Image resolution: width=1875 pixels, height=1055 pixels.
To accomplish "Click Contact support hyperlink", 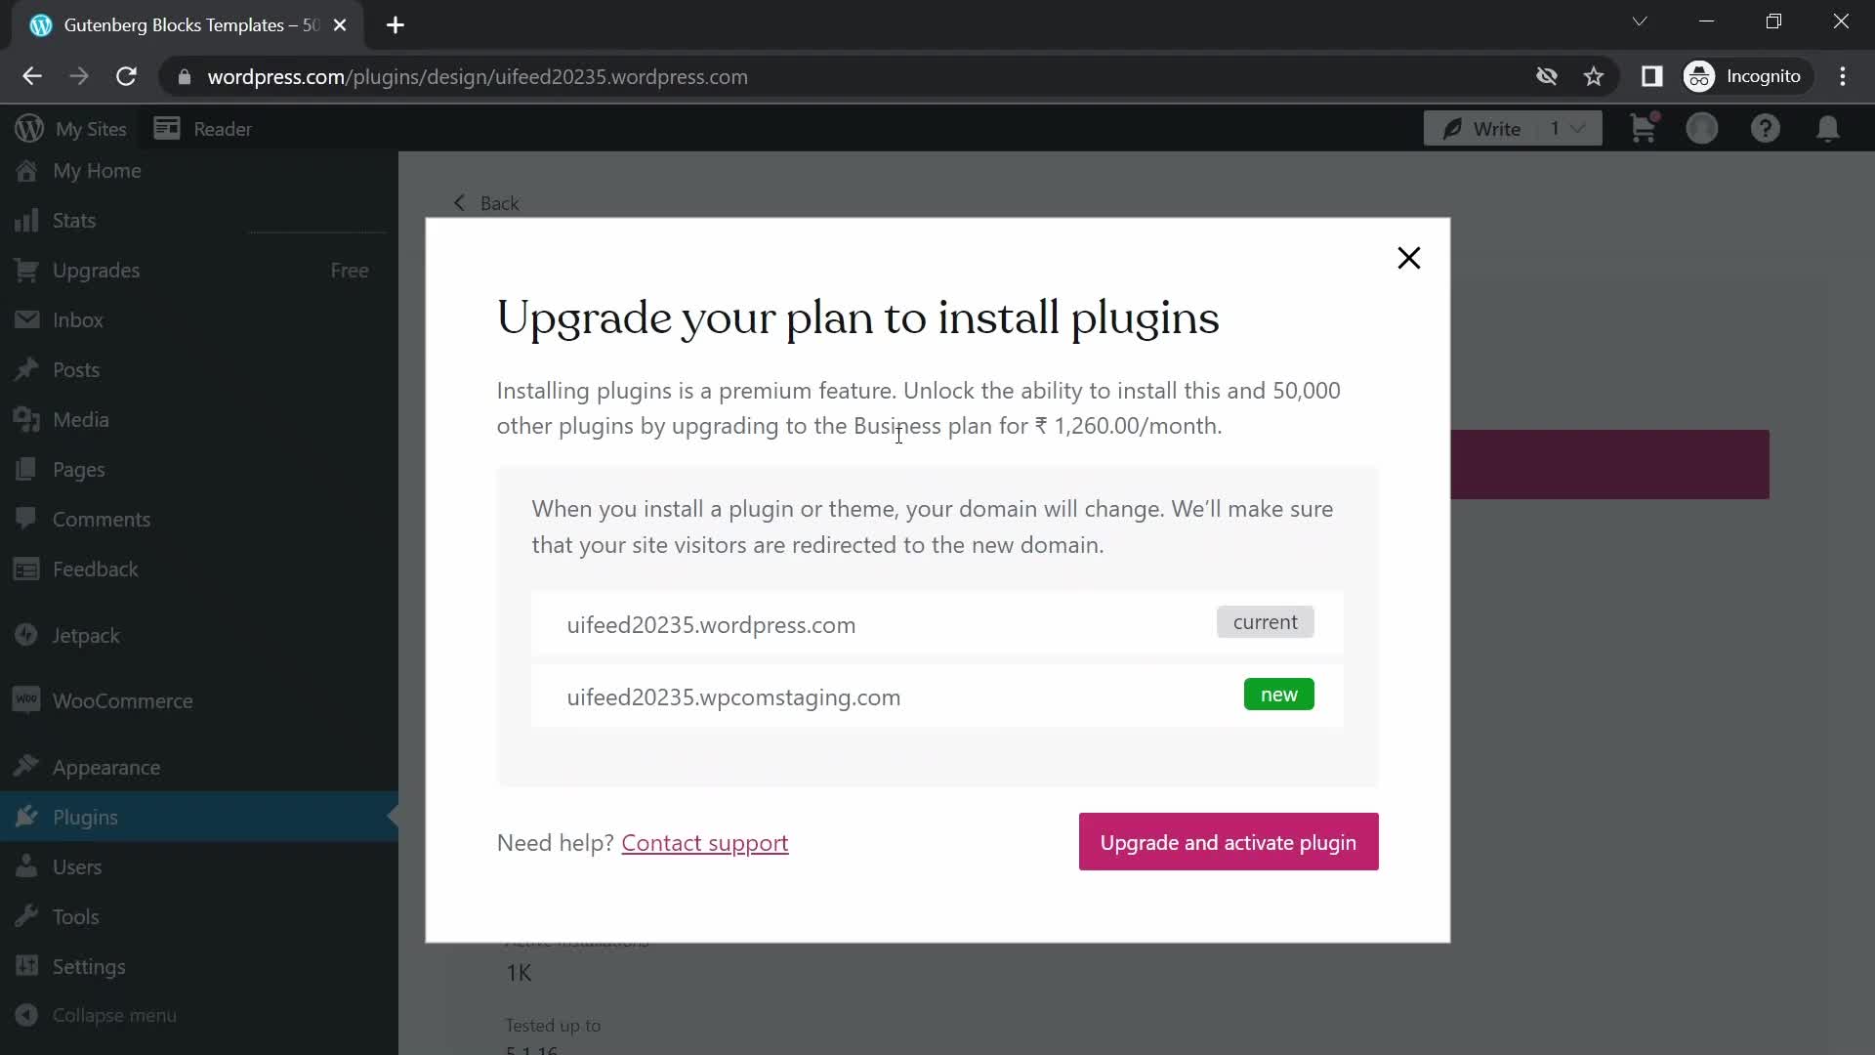I will [704, 841].
